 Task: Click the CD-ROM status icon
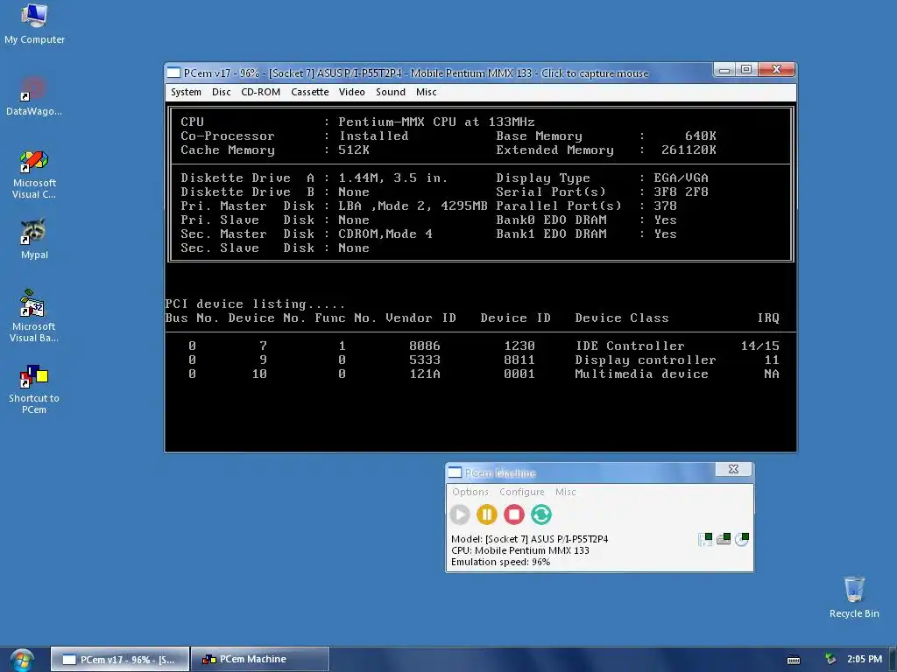(x=742, y=539)
